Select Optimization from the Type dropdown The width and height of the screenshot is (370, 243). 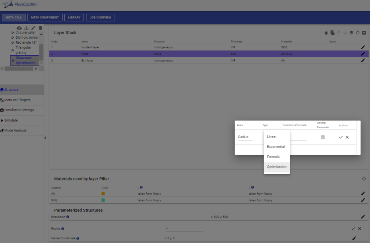[x=276, y=167]
